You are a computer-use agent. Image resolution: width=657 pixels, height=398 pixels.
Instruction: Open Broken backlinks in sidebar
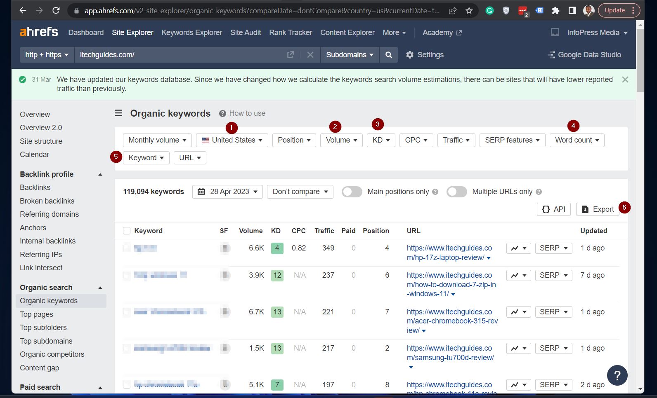click(x=47, y=201)
